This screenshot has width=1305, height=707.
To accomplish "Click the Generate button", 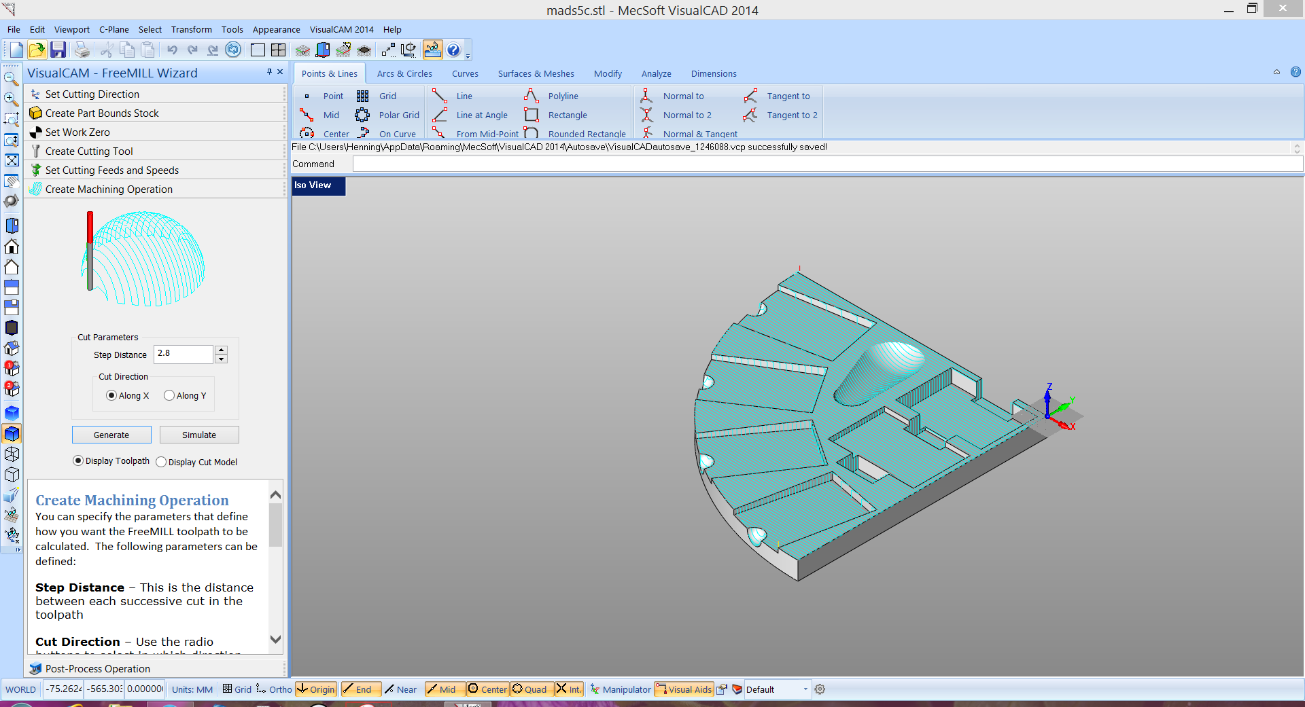I will [x=111, y=435].
